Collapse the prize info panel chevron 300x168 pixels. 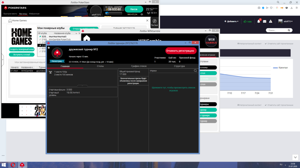click(x=82, y=86)
